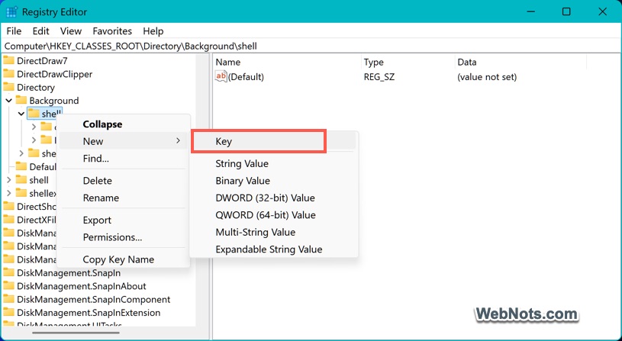
Task: Expand the shellex key chevron
Action: (8, 193)
